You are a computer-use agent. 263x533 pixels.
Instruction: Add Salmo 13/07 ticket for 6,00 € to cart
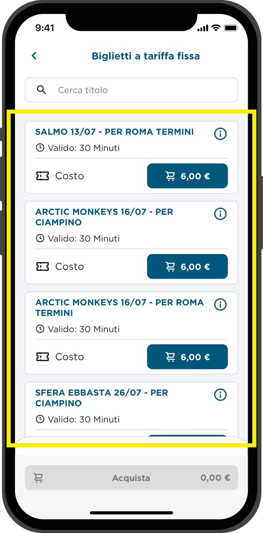point(187,176)
